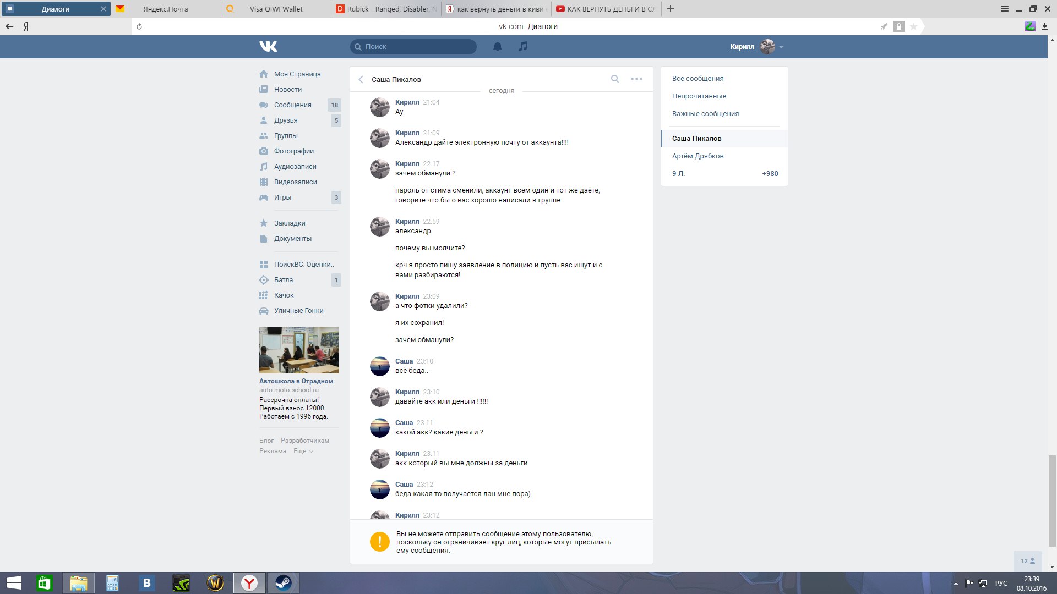The image size is (1057, 594).
Task: Switch to the Rubick browser tab
Action: point(386,9)
